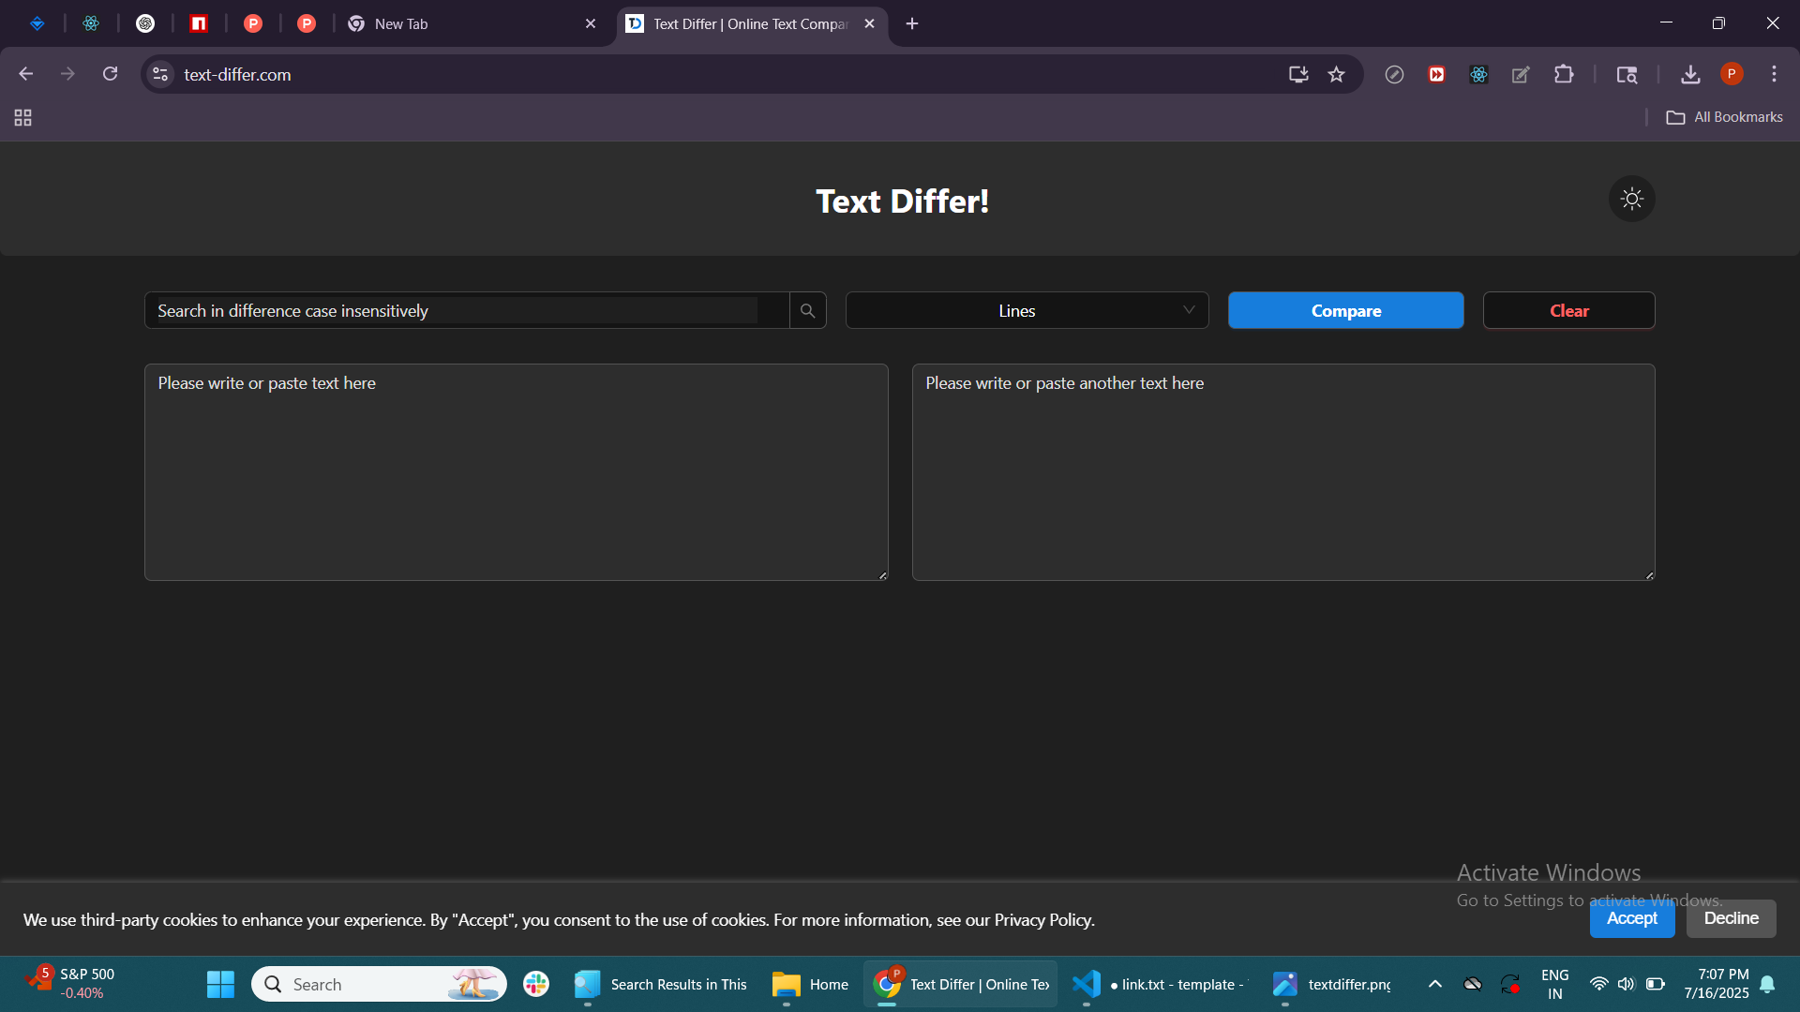
Task: Open the Lines comparison mode dropdown
Action: coord(1027,310)
